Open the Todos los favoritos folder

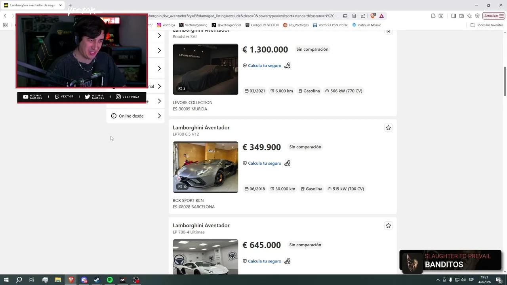(x=487, y=25)
